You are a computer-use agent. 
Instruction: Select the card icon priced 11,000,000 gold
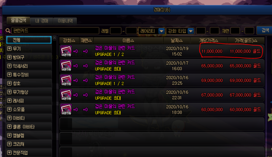[66, 51]
